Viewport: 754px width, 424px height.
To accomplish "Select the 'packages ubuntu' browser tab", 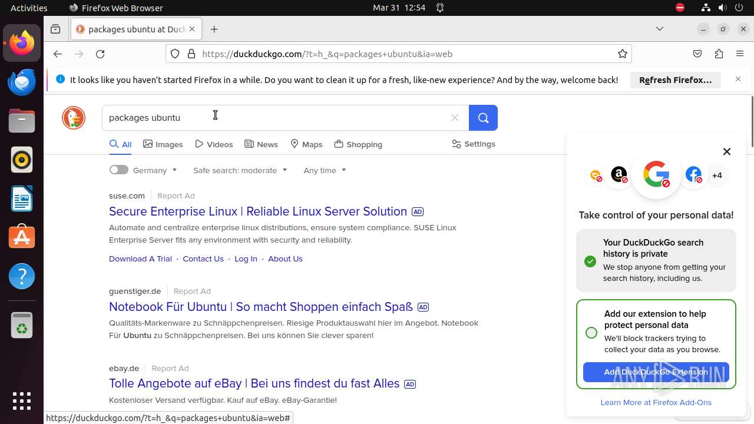I will pyautogui.click(x=137, y=29).
